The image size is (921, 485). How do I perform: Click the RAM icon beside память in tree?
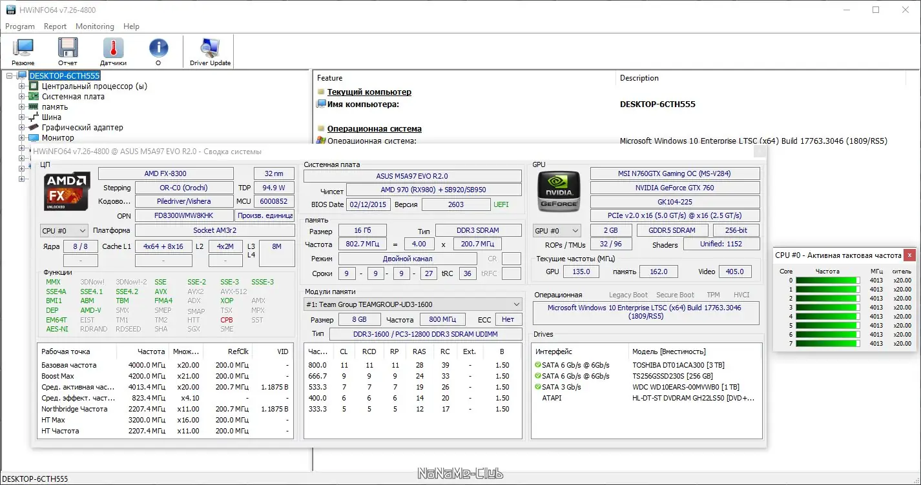(x=34, y=107)
